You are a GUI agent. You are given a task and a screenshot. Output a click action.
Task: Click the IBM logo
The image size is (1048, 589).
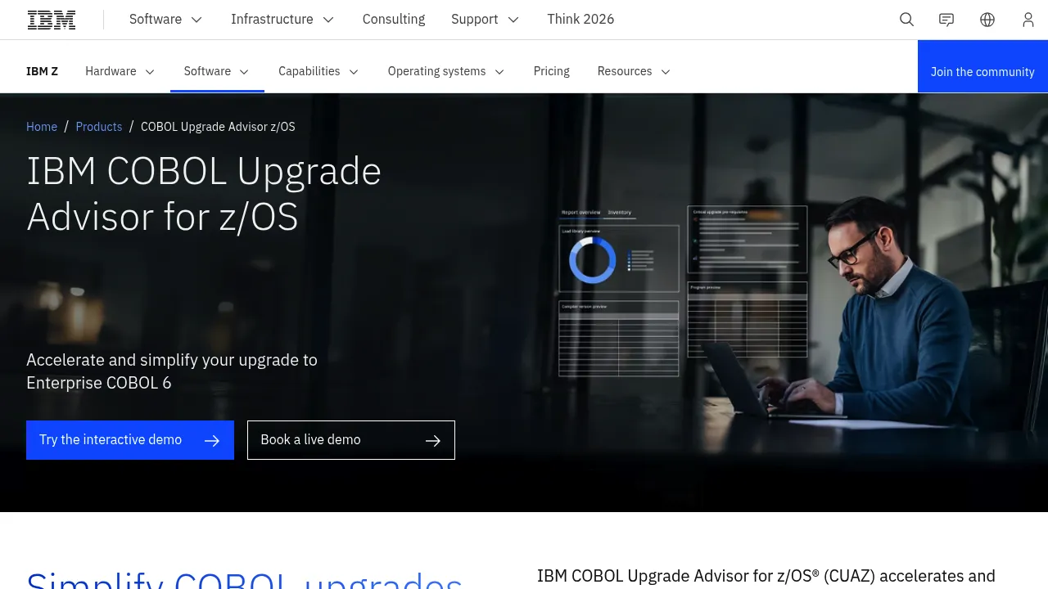coord(52,20)
